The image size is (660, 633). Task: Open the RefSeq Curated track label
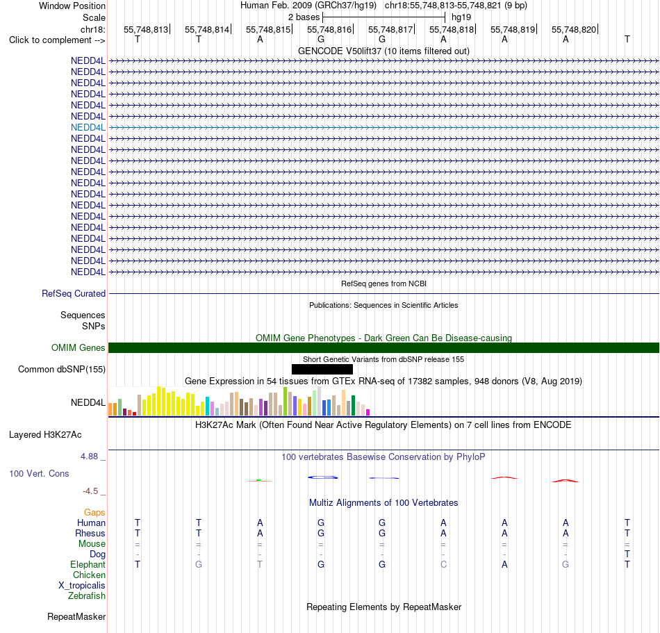tap(74, 293)
